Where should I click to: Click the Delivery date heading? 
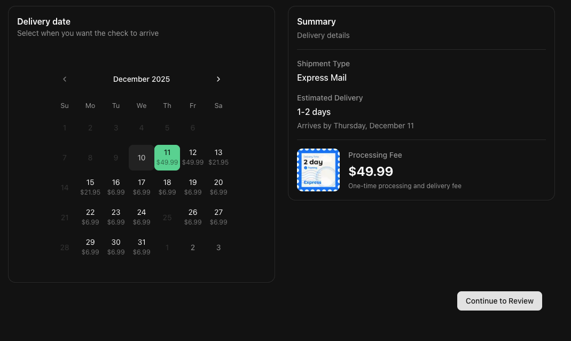44,21
